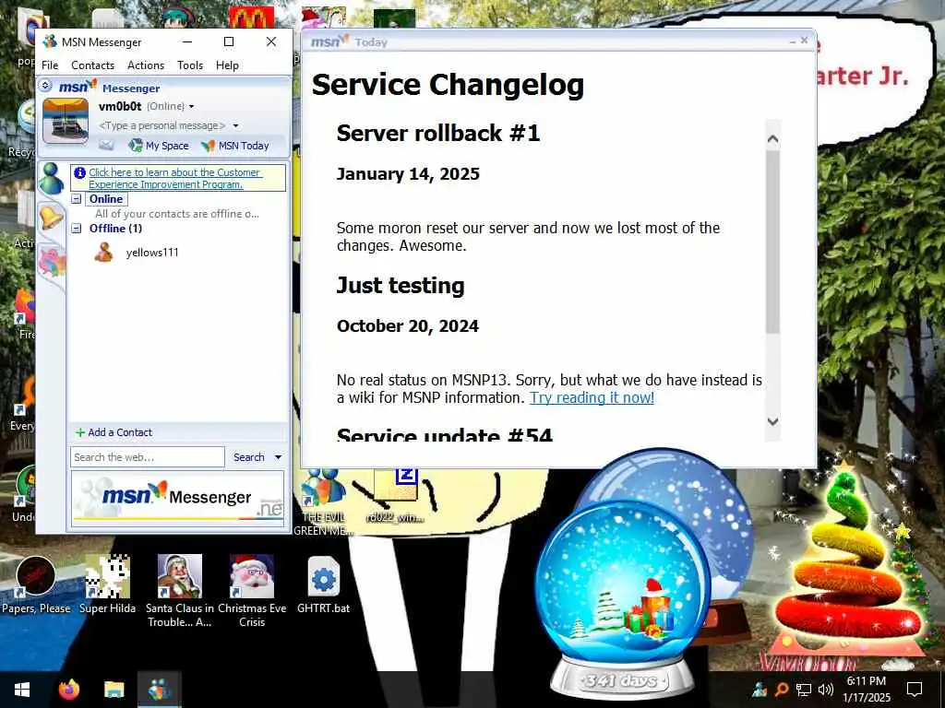The image size is (945, 708).
Task: Click the magnifier tray icon
Action: click(781, 690)
